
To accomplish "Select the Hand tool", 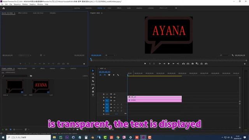I will tap(93, 92).
